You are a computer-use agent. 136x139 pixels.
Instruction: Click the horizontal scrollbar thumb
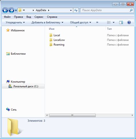pos(72,115)
